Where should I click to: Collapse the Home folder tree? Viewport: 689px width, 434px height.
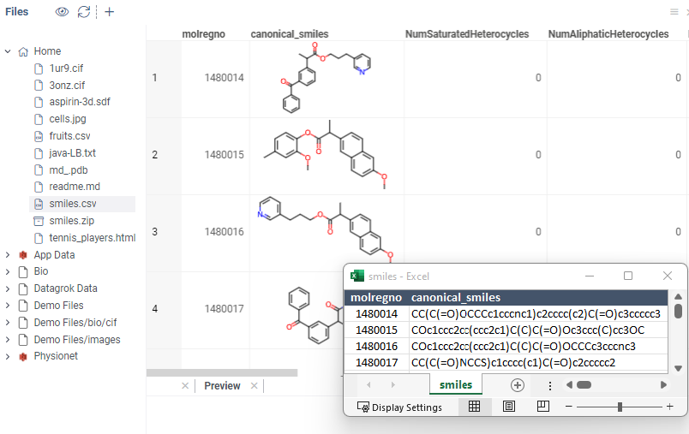click(x=8, y=51)
